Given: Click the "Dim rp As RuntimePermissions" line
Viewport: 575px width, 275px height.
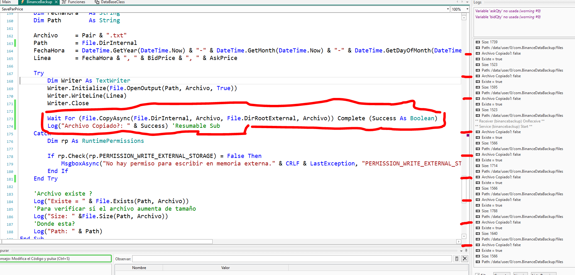Looking at the screenshot, I should [x=95, y=141].
